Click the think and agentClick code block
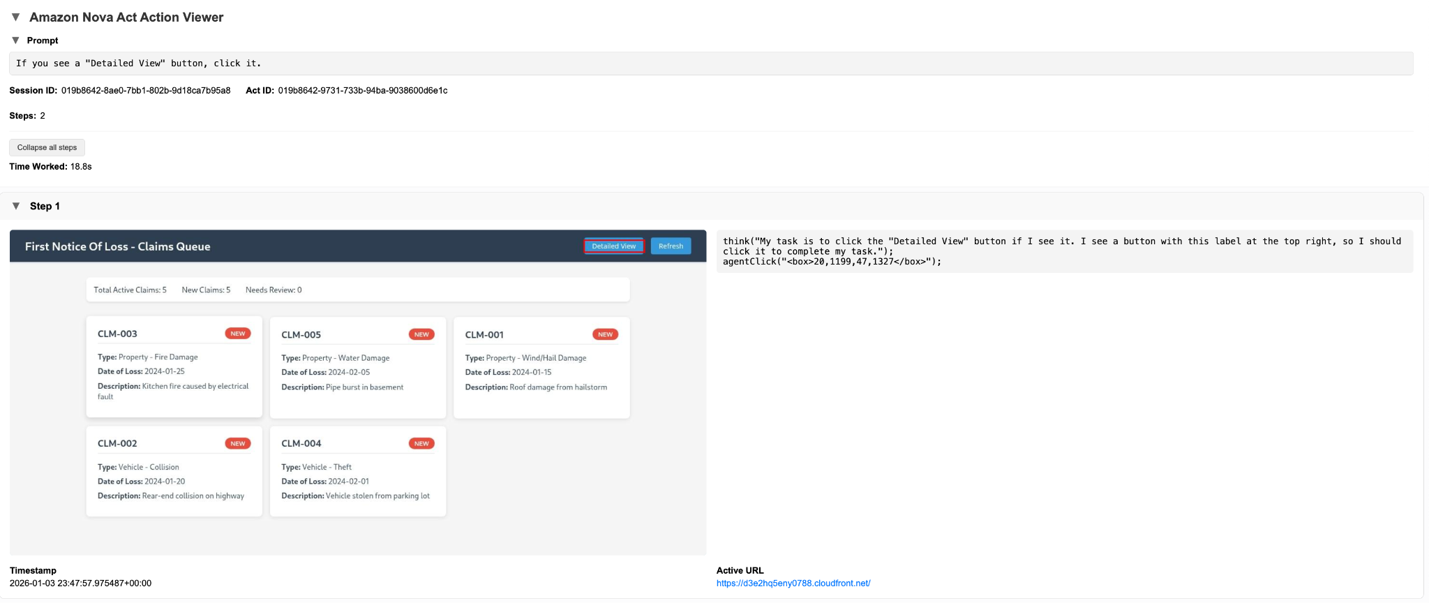This screenshot has height=603, width=1429. pyautogui.click(x=1065, y=251)
